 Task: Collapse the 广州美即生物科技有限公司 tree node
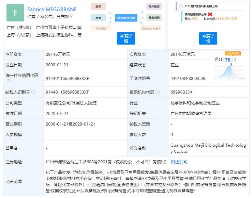pos(181,6)
